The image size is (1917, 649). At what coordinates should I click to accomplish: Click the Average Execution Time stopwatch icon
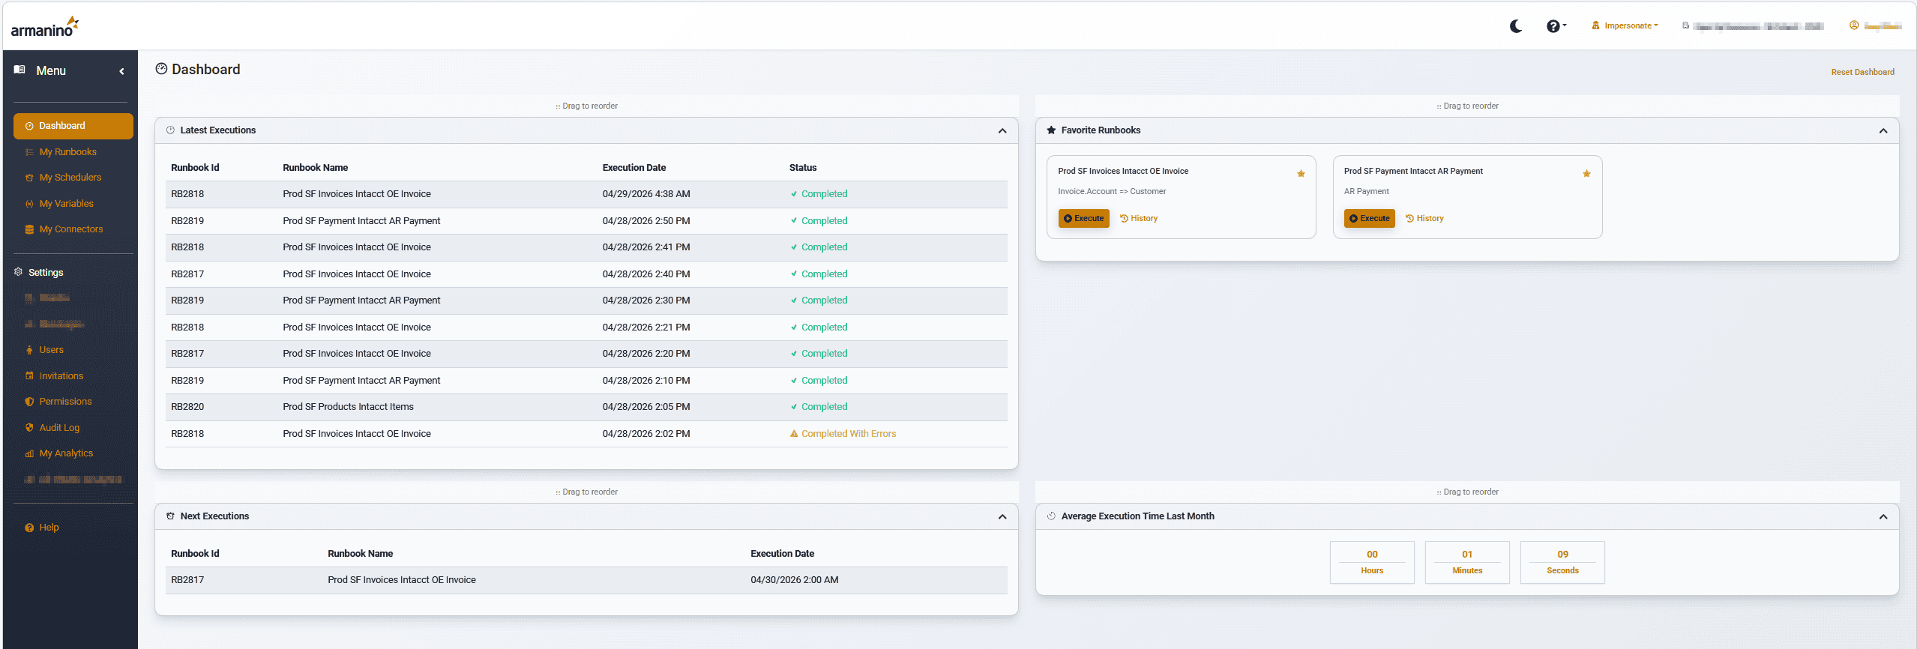[1051, 516]
